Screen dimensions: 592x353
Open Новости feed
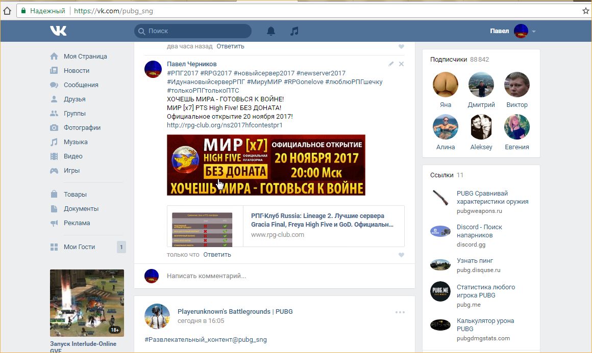77,70
